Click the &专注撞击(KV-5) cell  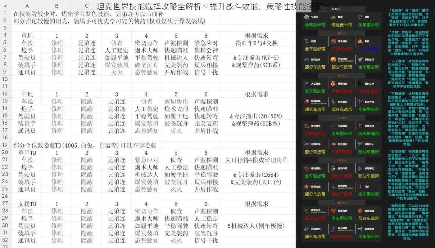pyautogui.click(x=257, y=58)
